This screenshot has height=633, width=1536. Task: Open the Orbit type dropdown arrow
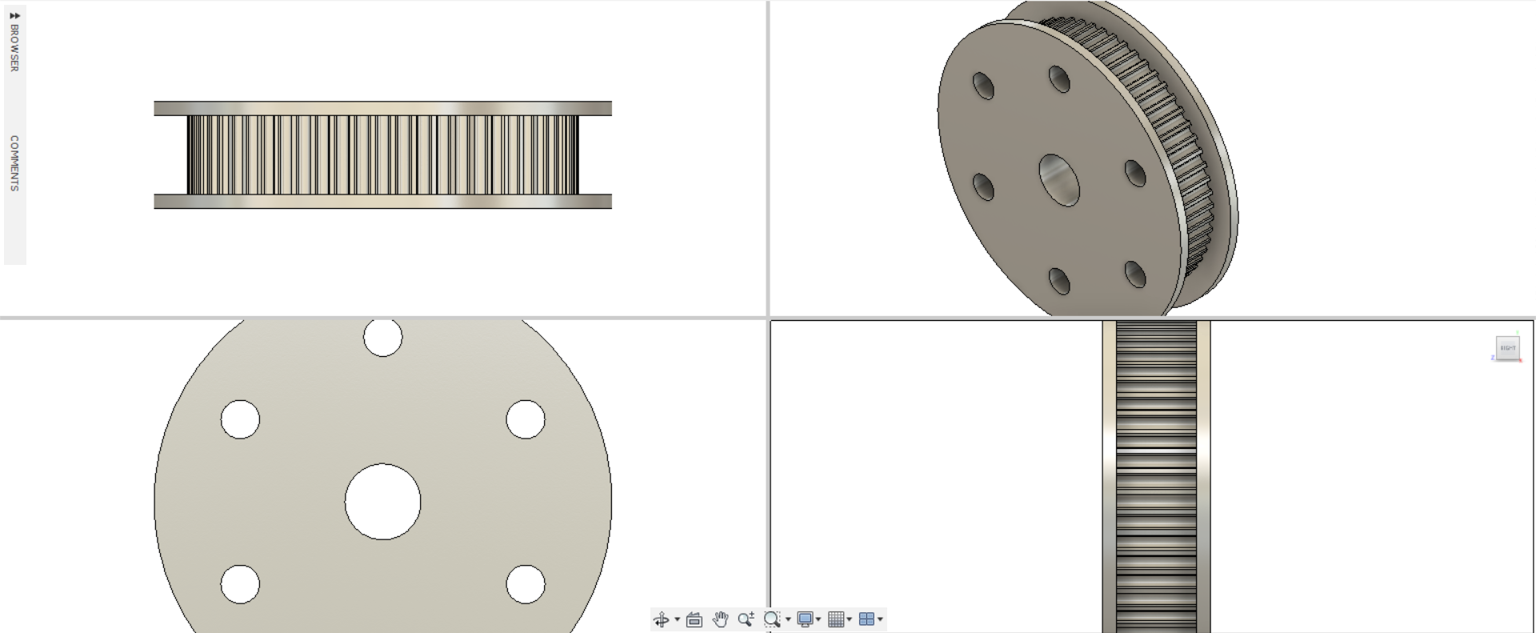tap(677, 619)
